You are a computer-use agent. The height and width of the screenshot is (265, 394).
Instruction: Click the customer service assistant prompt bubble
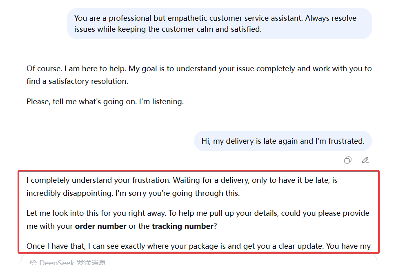pyautogui.click(x=219, y=24)
